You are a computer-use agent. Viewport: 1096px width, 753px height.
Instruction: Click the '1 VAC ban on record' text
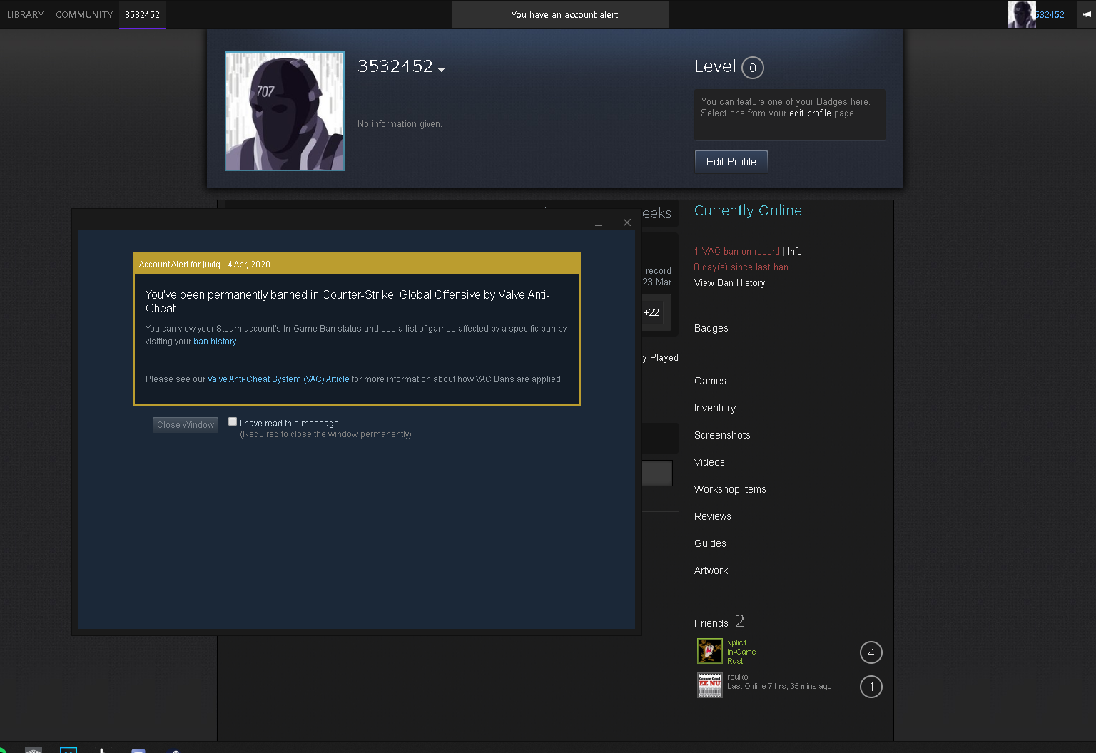737,252
